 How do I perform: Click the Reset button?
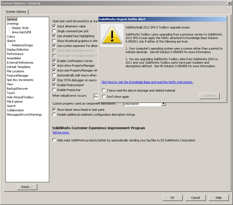(27, 187)
